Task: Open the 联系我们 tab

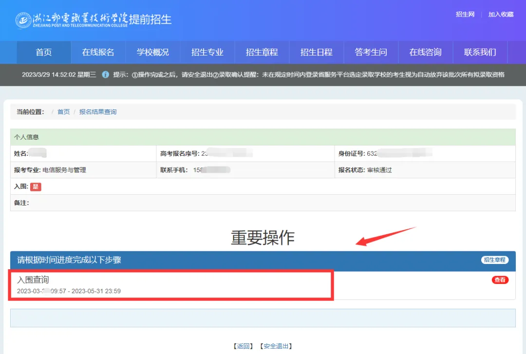Action: 480,52
